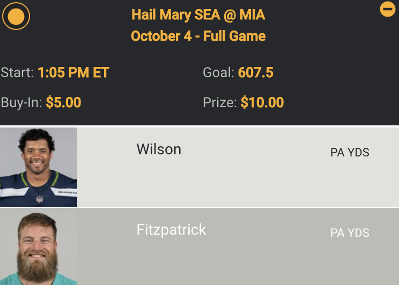Select the yellow circle contest radio button
399x285 pixels.
[16, 16]
